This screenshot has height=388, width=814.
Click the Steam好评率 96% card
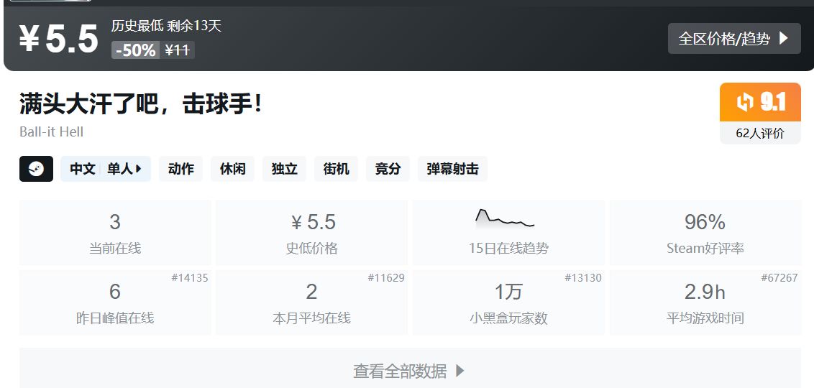[705, 233]
